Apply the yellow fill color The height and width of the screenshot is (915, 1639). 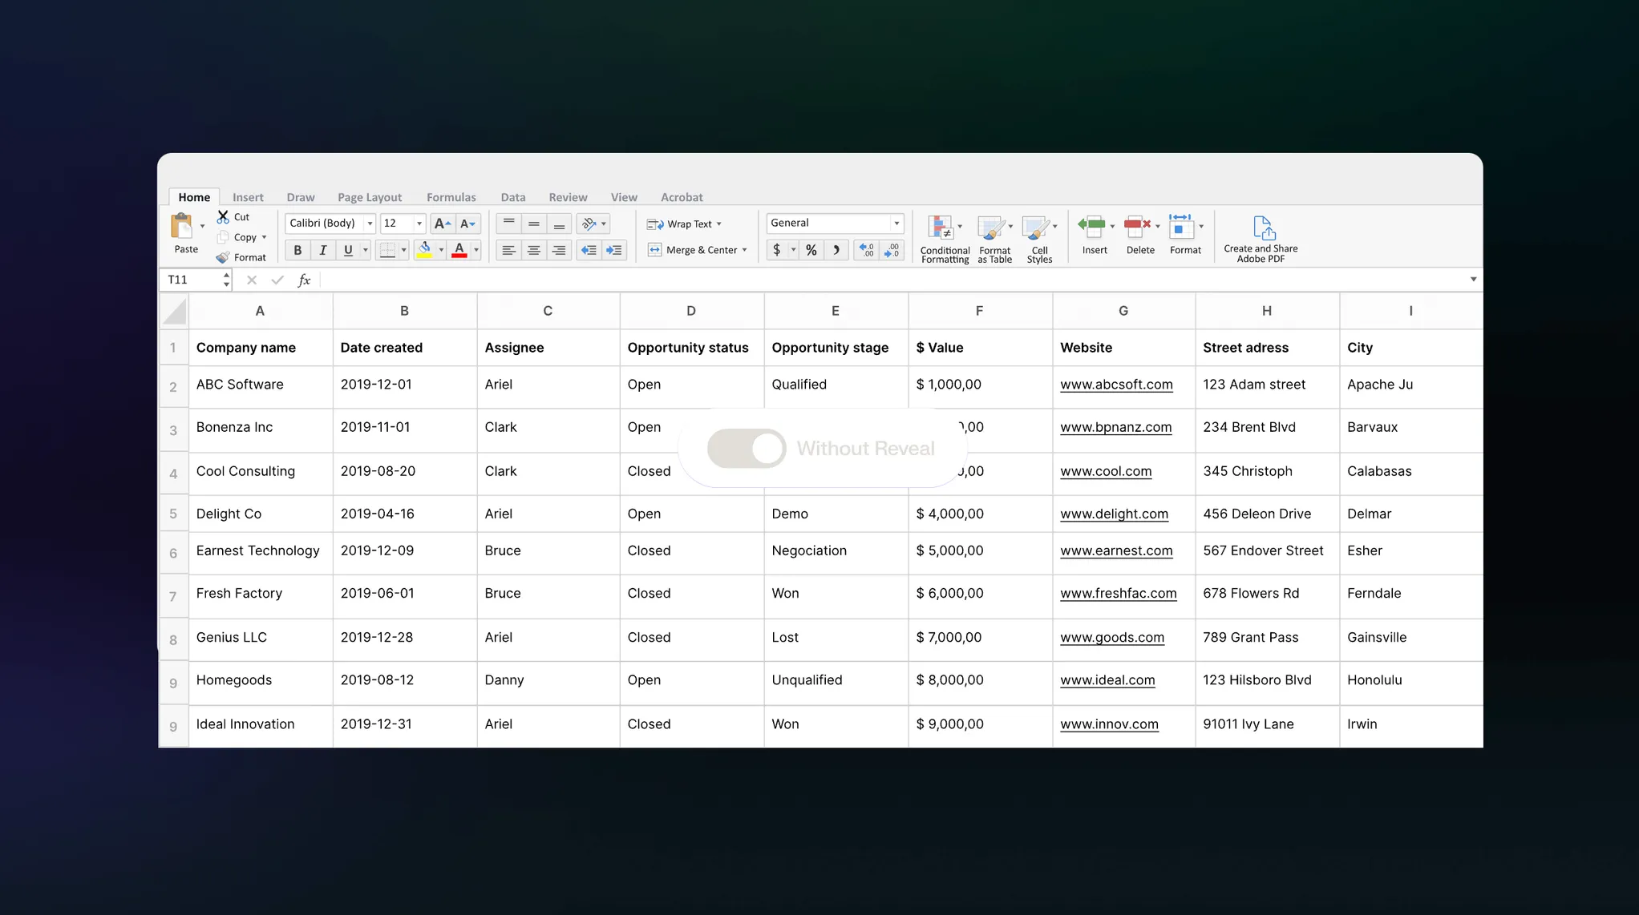point(425,250)
